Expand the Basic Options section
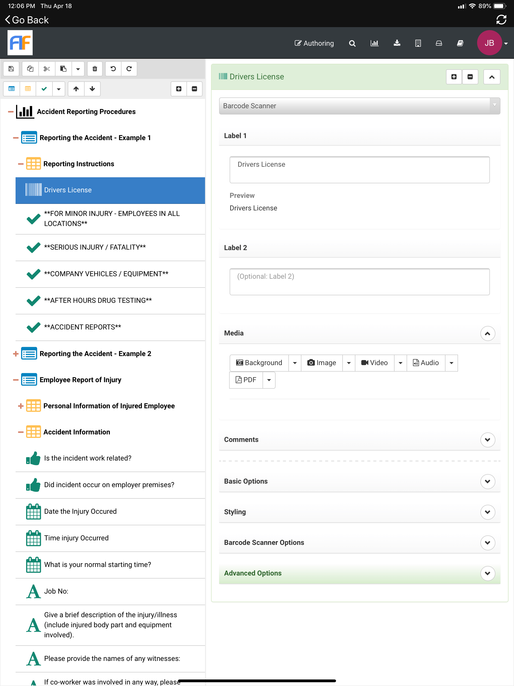Screen dimensions: 514x686 pyautogui.click(x=487, y=482)
